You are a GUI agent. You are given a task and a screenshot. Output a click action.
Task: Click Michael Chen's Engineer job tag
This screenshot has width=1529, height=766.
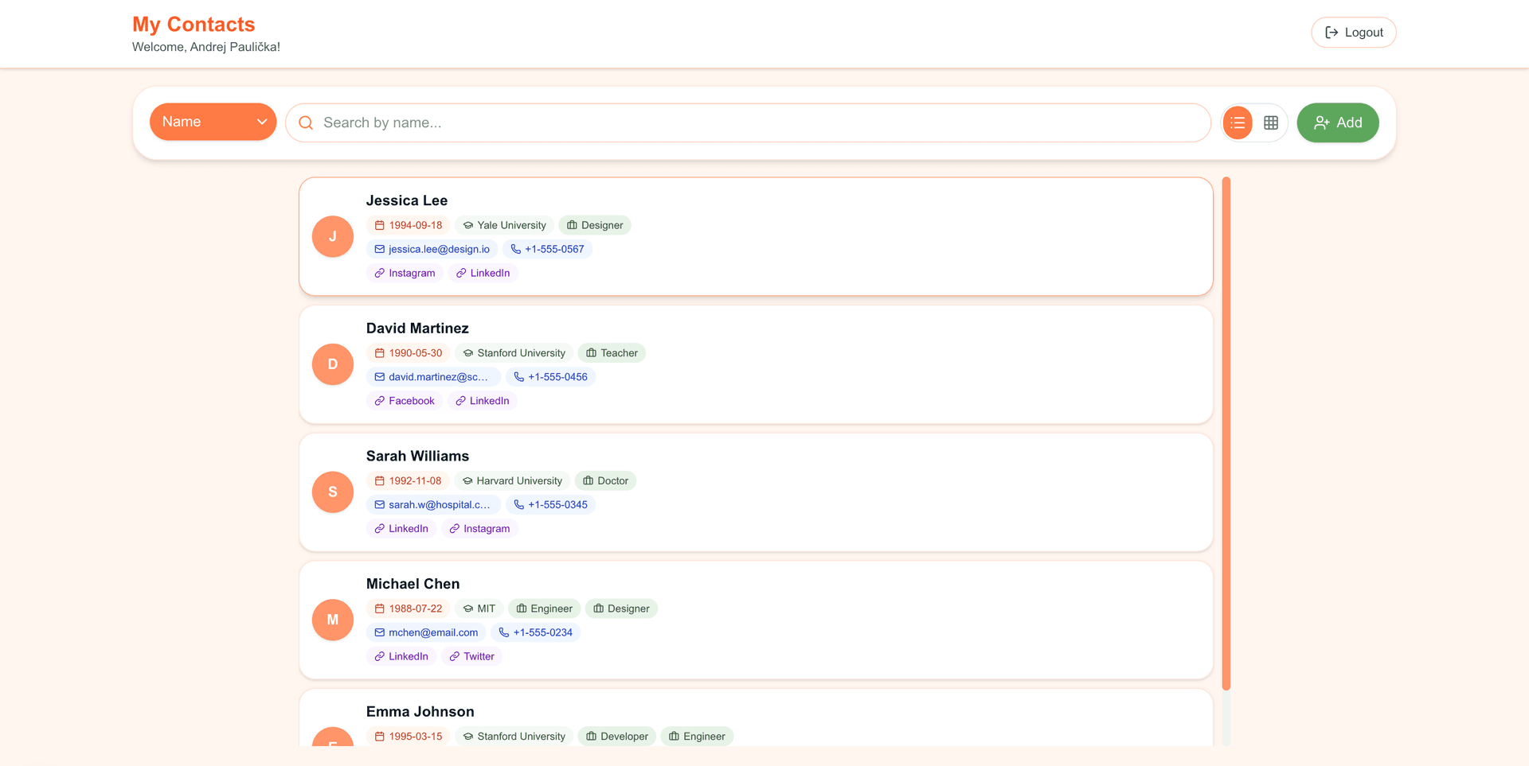544,609
